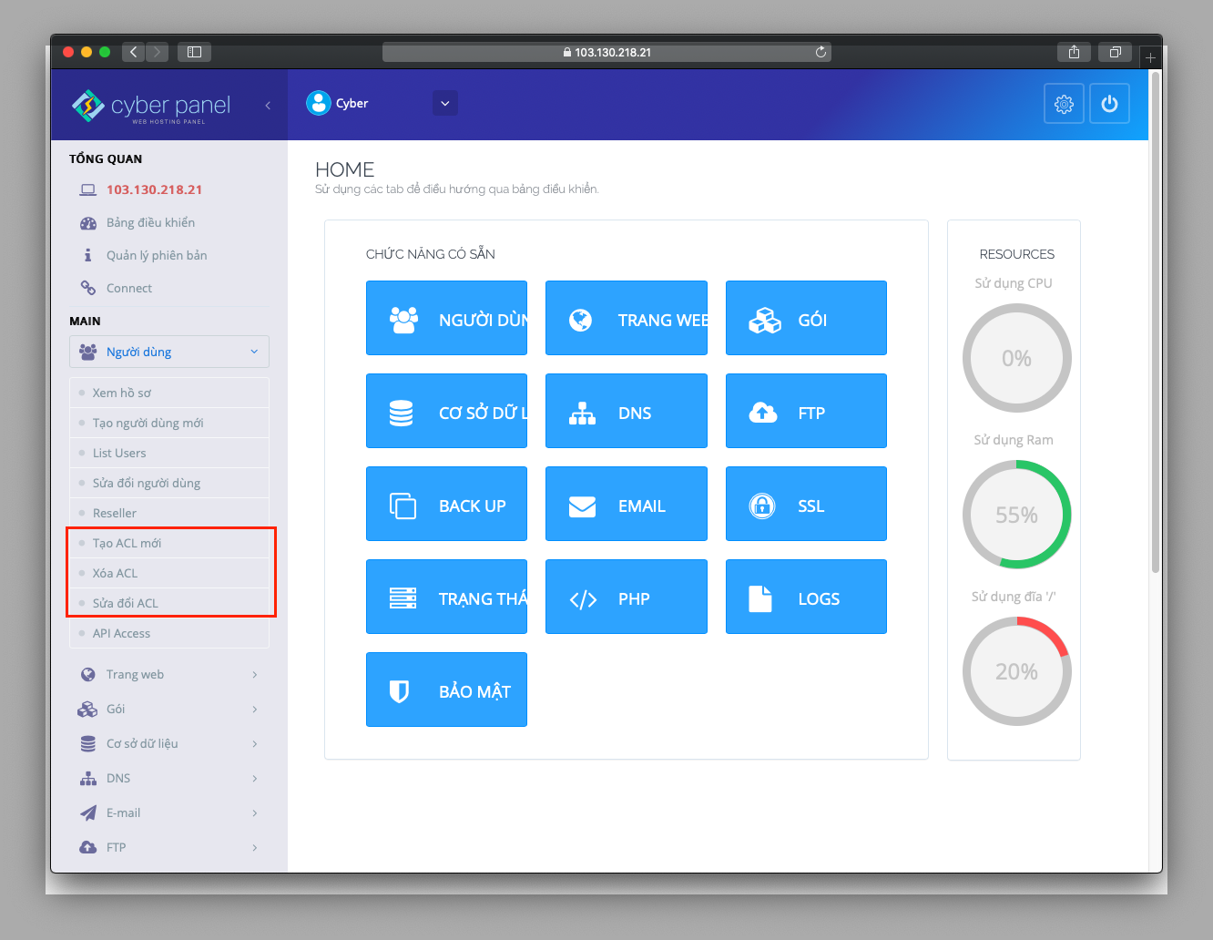The image size is (1213, 940).
Task: Open the CƠ SỞ DỮ LIỆU database tile
Action: [x=446, y=411]
